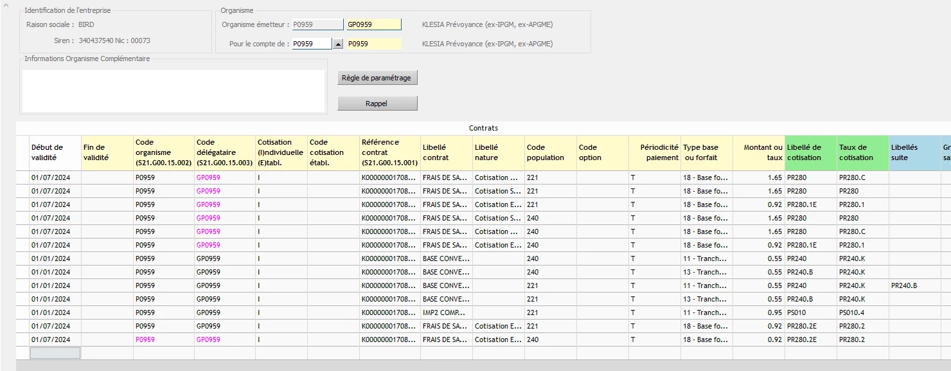Select the 'Début de validité' column header

(x=55, y=152)
